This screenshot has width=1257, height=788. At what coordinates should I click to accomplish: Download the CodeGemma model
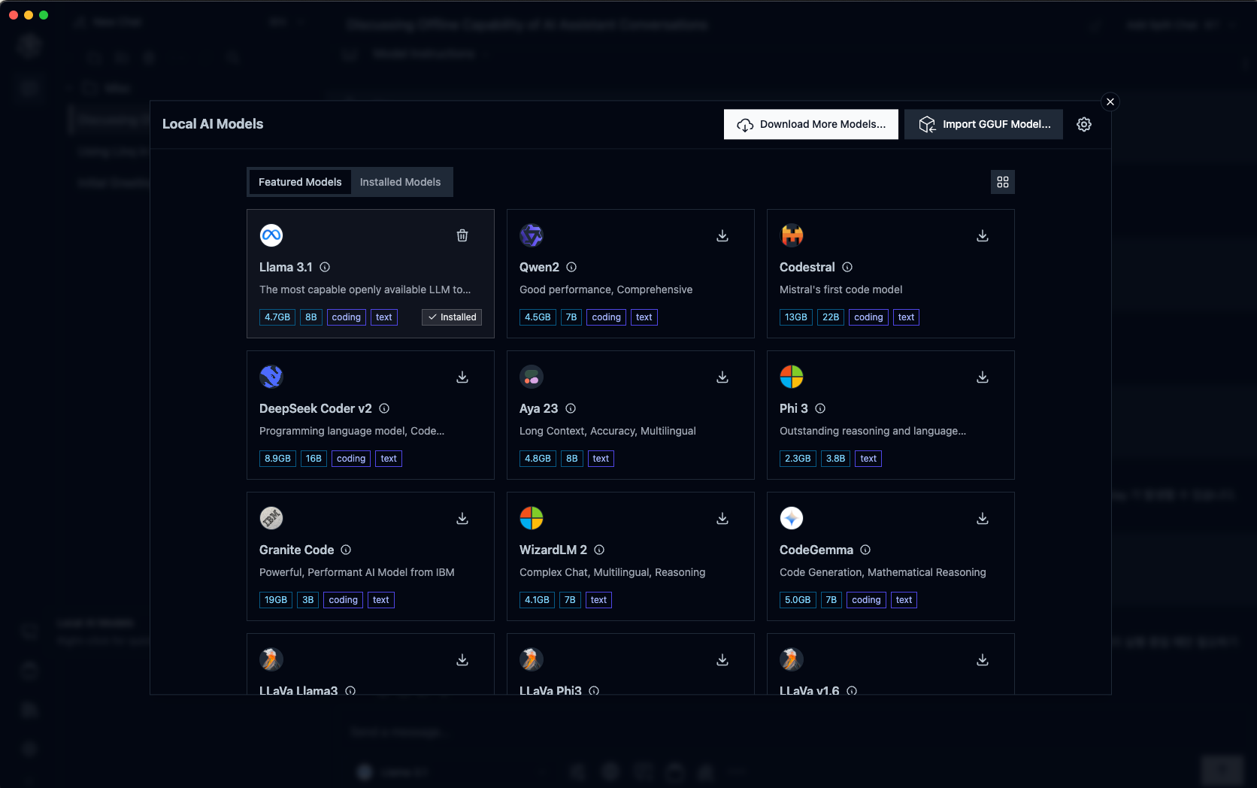click(x=983, y=518)
